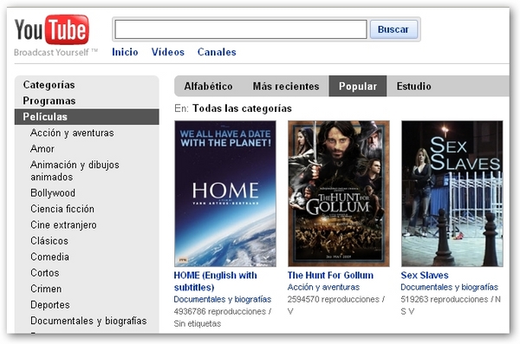Choose the Ciencia ficción category

(62, 209)
